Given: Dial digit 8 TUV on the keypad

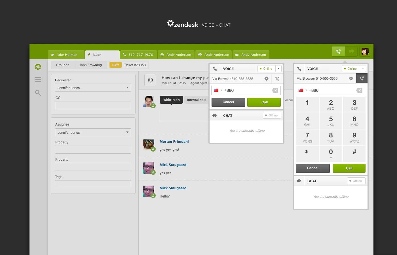Looking at the screenshot, I should (331, 137).
